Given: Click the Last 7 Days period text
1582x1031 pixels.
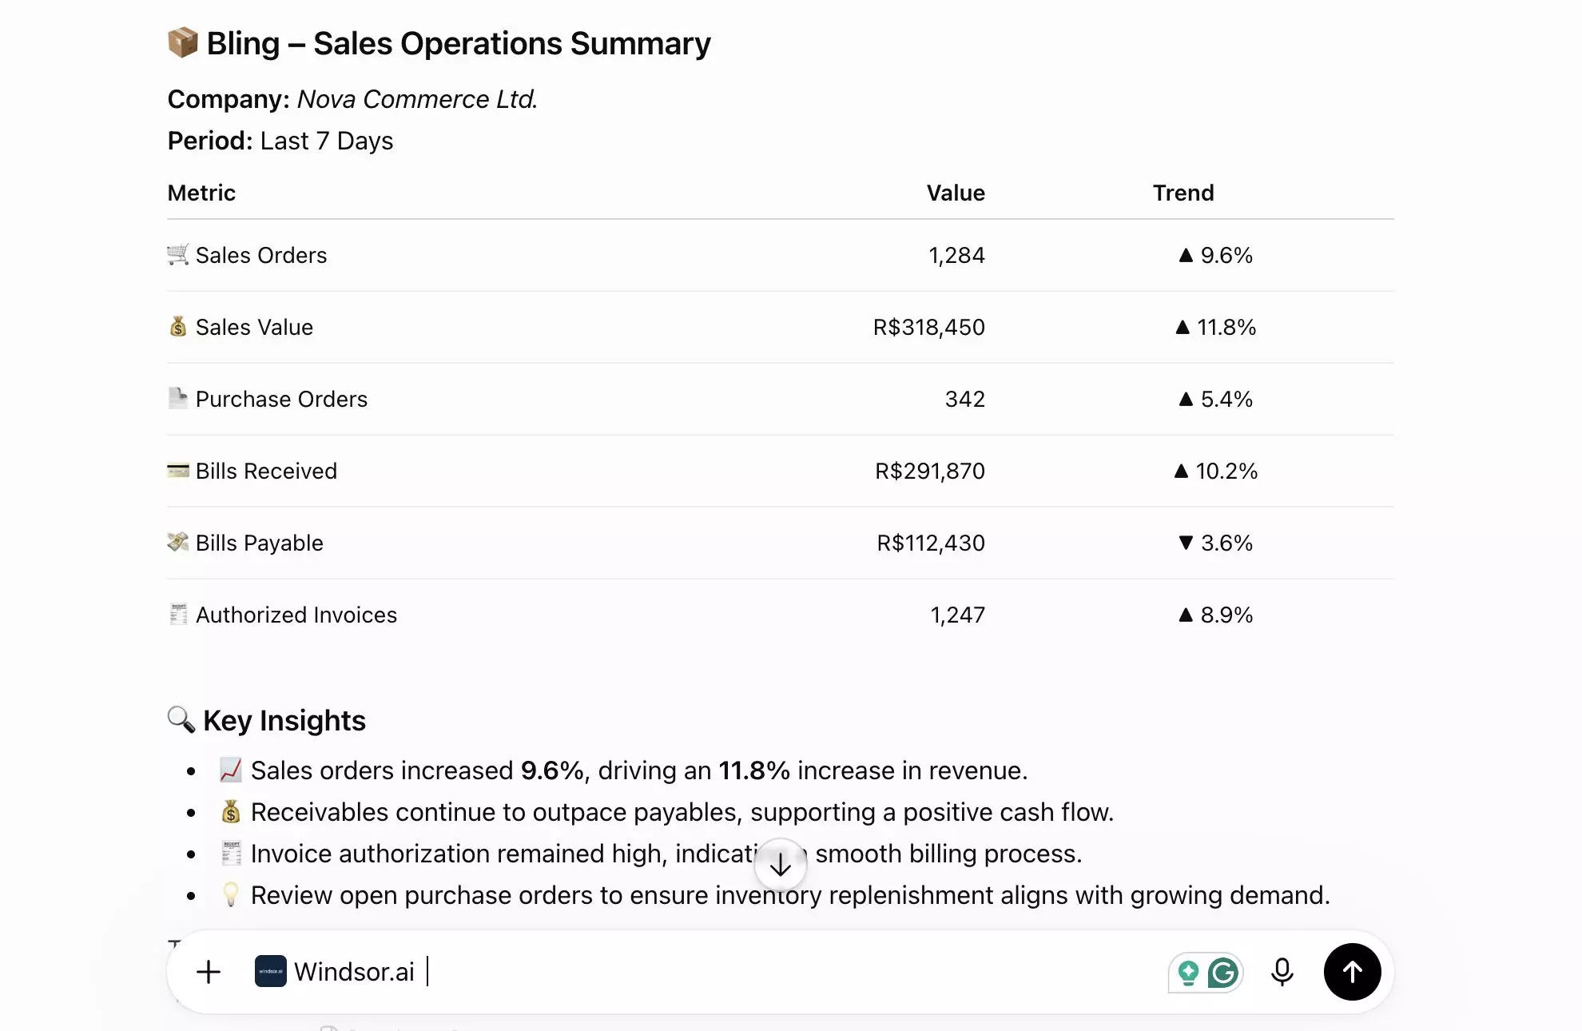Looking at the screenshot, I should tap(327, 141).
